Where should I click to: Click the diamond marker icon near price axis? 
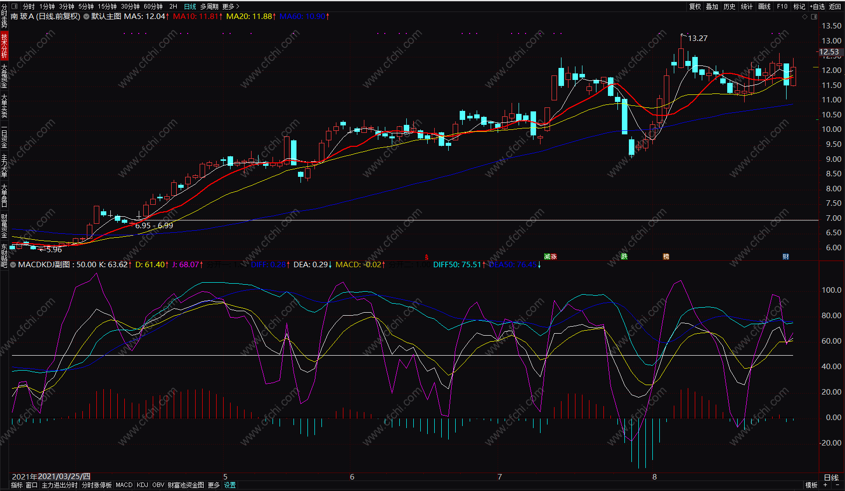[x=805, y=16]
